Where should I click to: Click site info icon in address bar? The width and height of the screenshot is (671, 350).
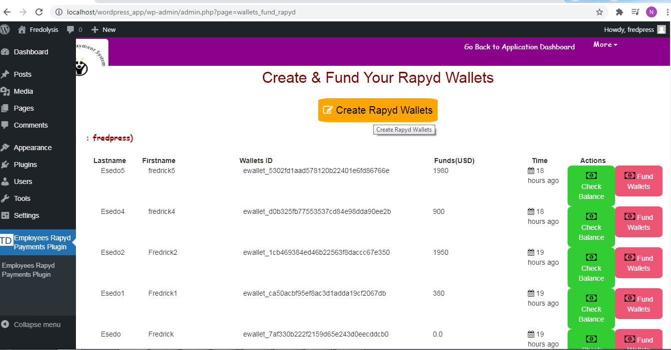coord(58,12)
